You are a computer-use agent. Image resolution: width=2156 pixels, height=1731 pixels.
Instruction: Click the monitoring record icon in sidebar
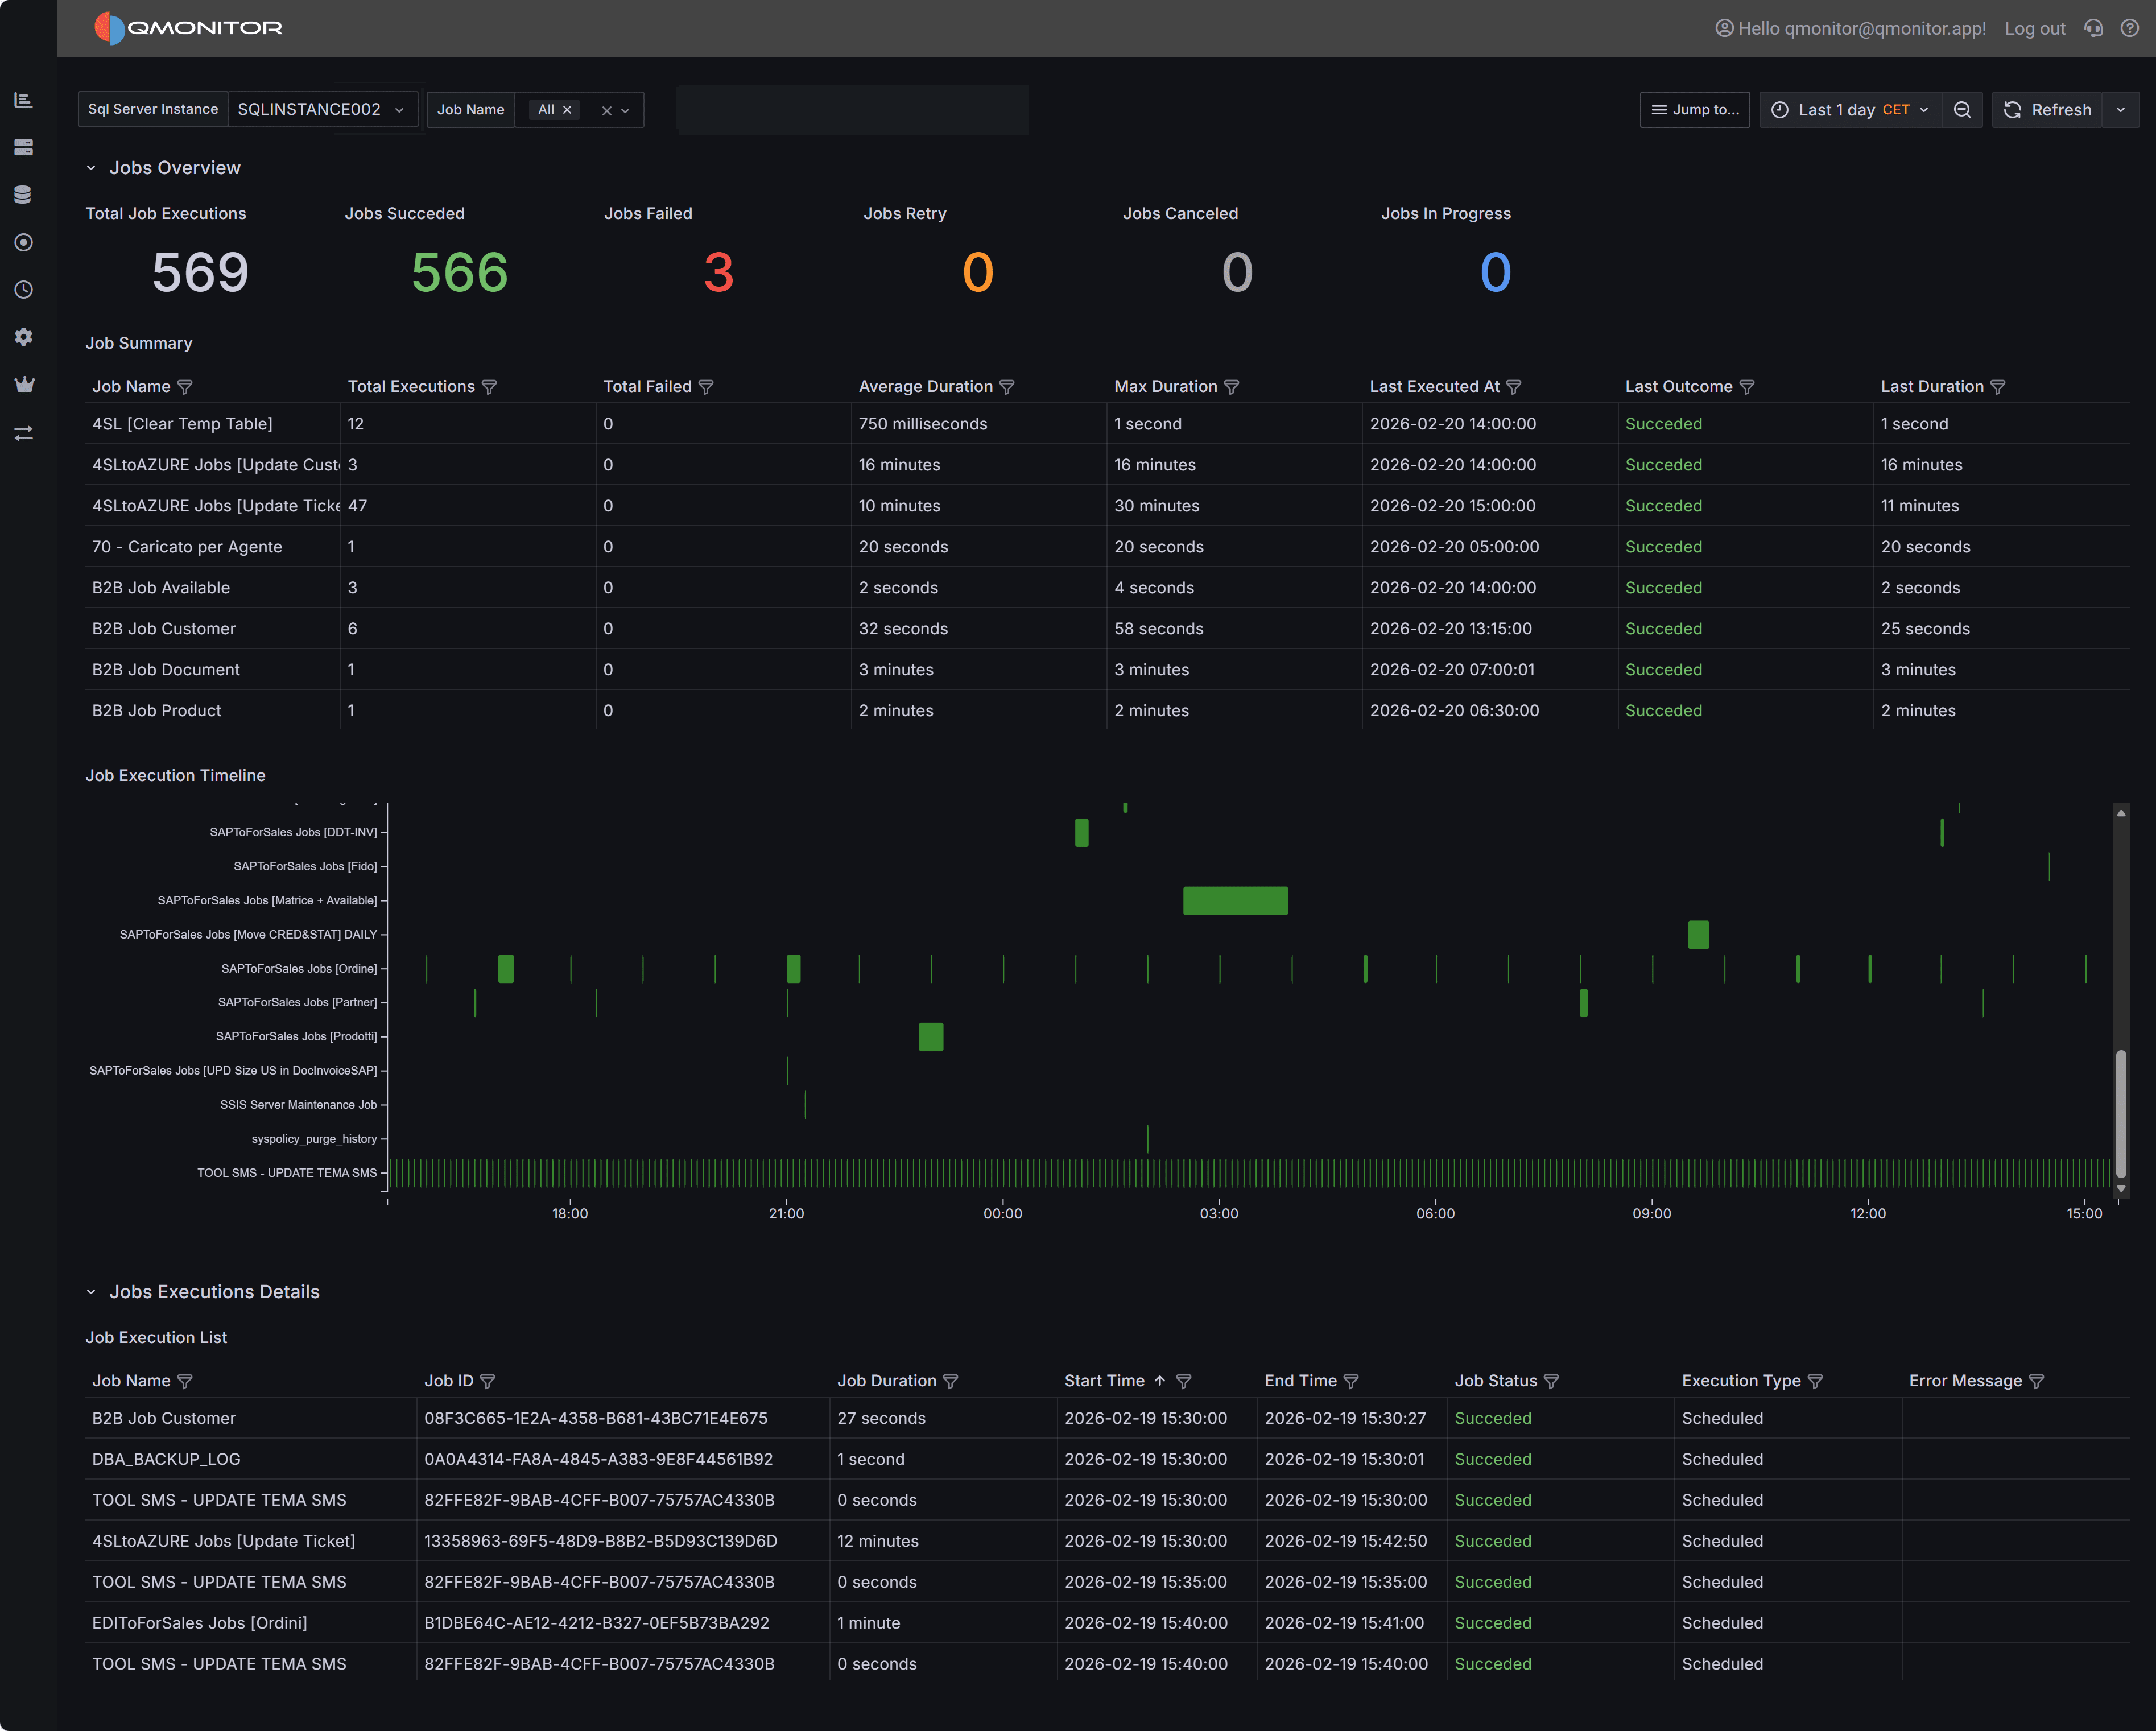click(23, 242)
